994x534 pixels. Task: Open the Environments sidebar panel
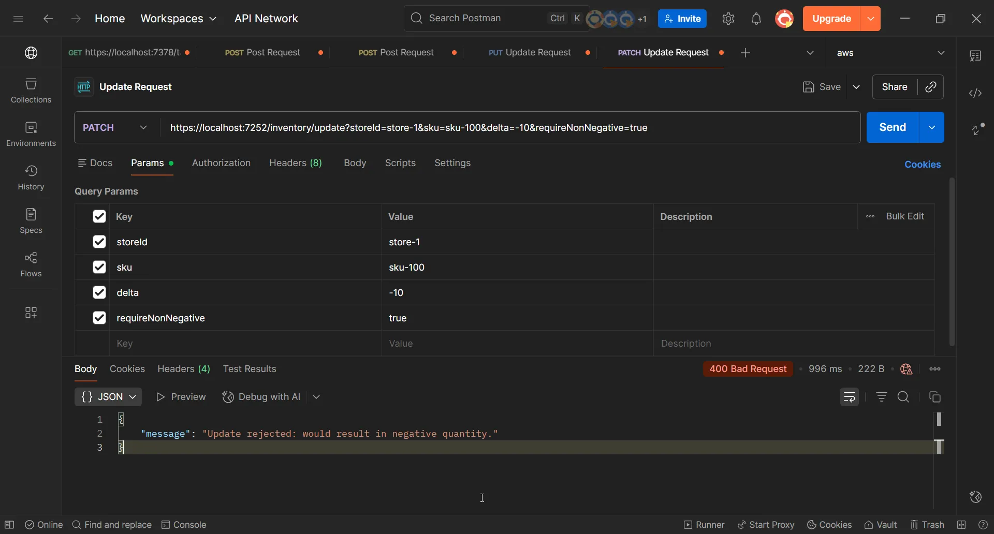[x=31, y=133]
